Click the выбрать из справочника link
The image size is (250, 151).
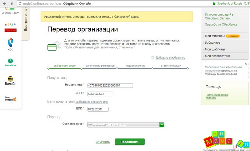92,102
